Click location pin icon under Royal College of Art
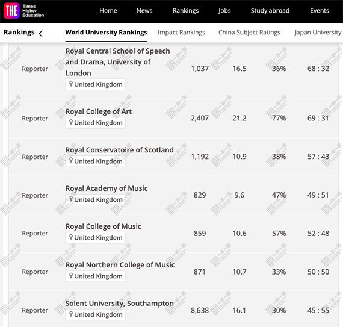 click(x=71, y=122)
